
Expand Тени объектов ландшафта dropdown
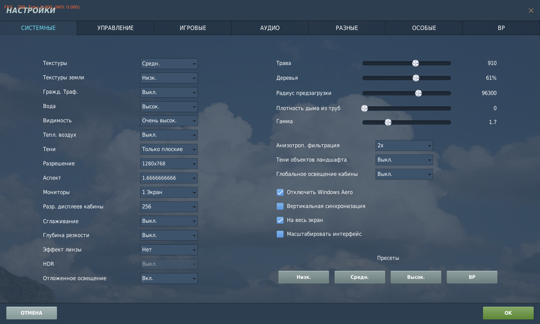[x=404, y=160]
